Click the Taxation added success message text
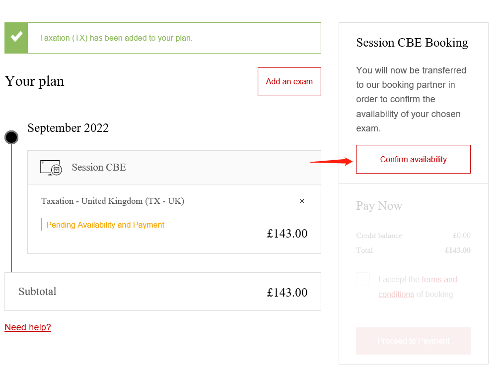The image size is (496, 365). [116, 38]
